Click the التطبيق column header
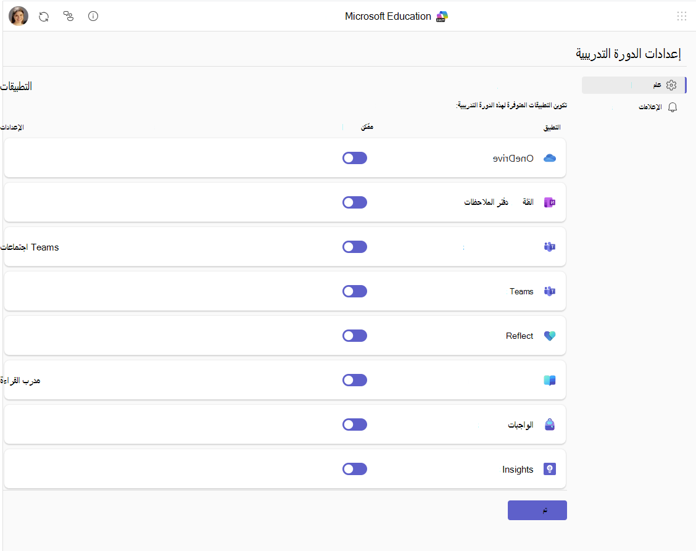696x551 pixels. pos(552,128)
